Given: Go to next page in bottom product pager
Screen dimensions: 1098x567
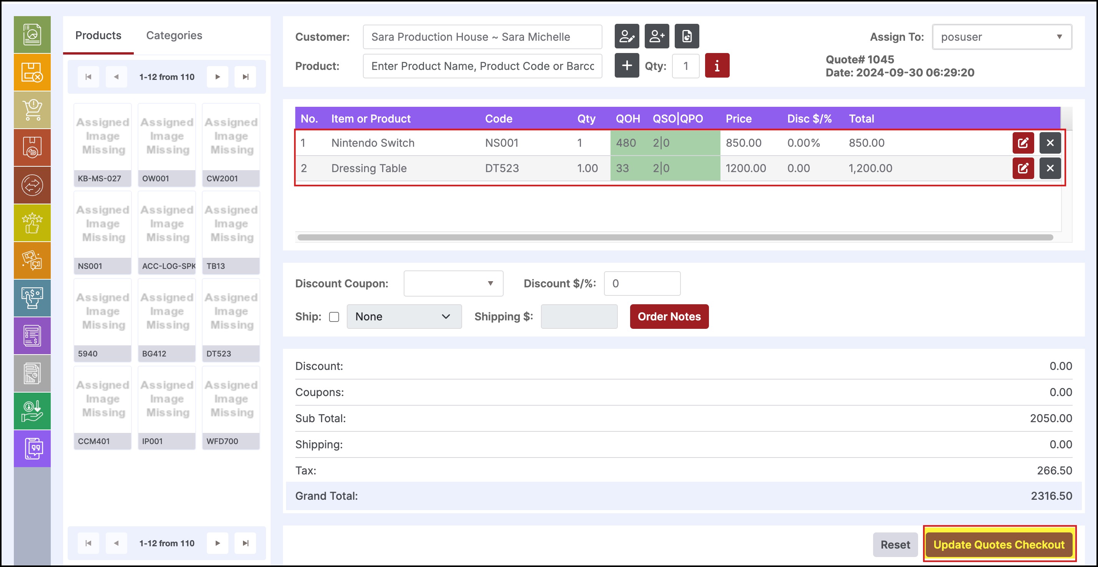Looking at the screenshot, I should (x=217, y=543).
